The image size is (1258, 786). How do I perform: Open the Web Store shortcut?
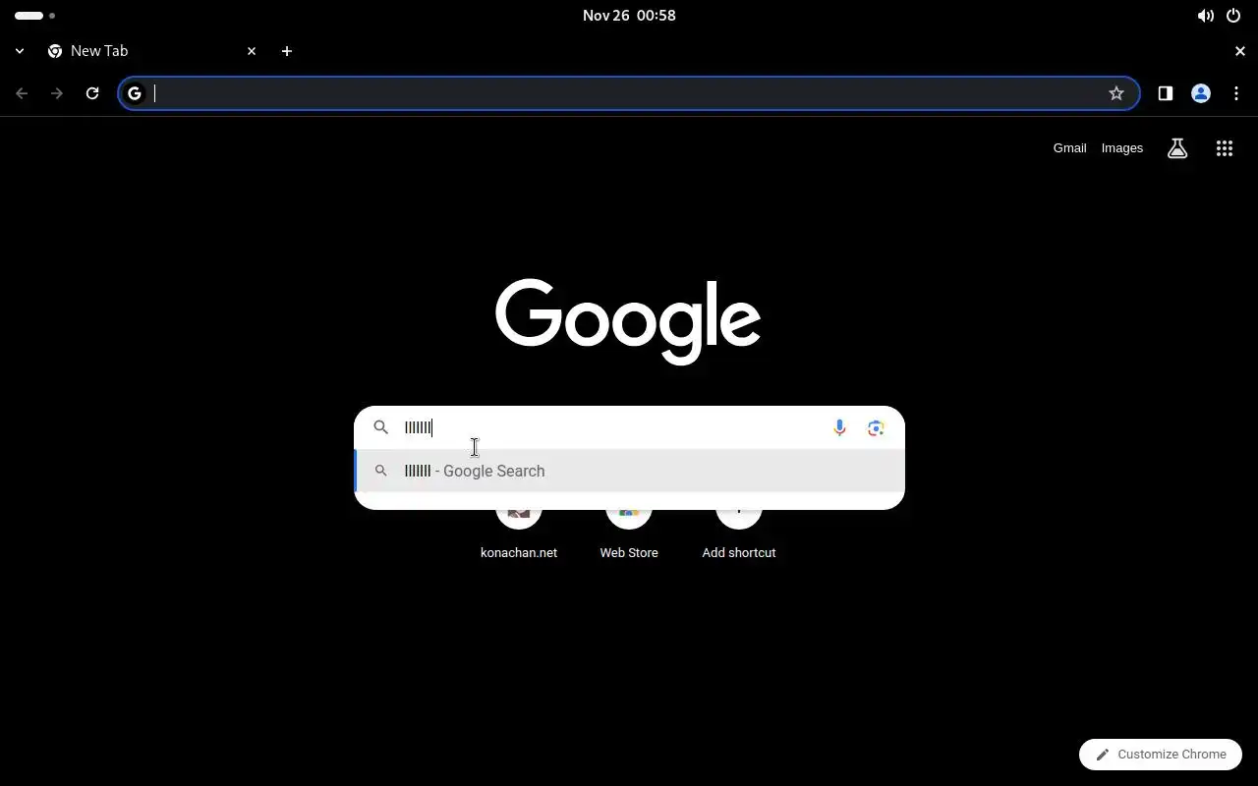[x=629, y=535]
